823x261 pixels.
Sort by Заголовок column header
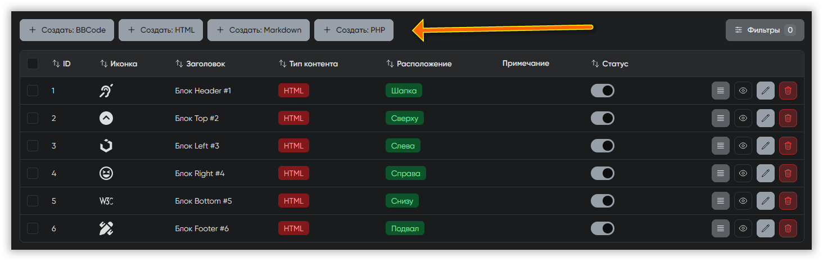pyautogui.click(x=200, y=64)
